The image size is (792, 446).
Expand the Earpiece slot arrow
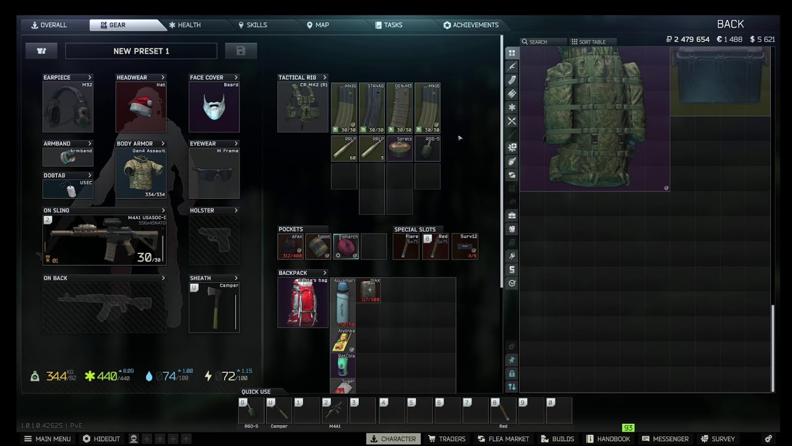tap(90, 77)
